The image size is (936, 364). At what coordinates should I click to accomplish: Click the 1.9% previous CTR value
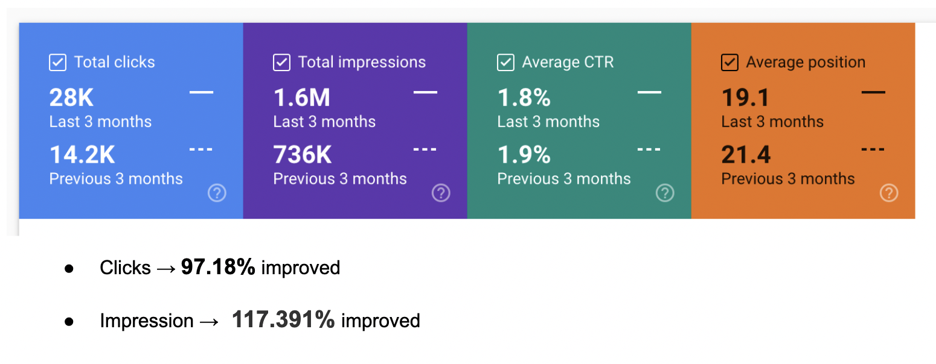coord(524,155)
